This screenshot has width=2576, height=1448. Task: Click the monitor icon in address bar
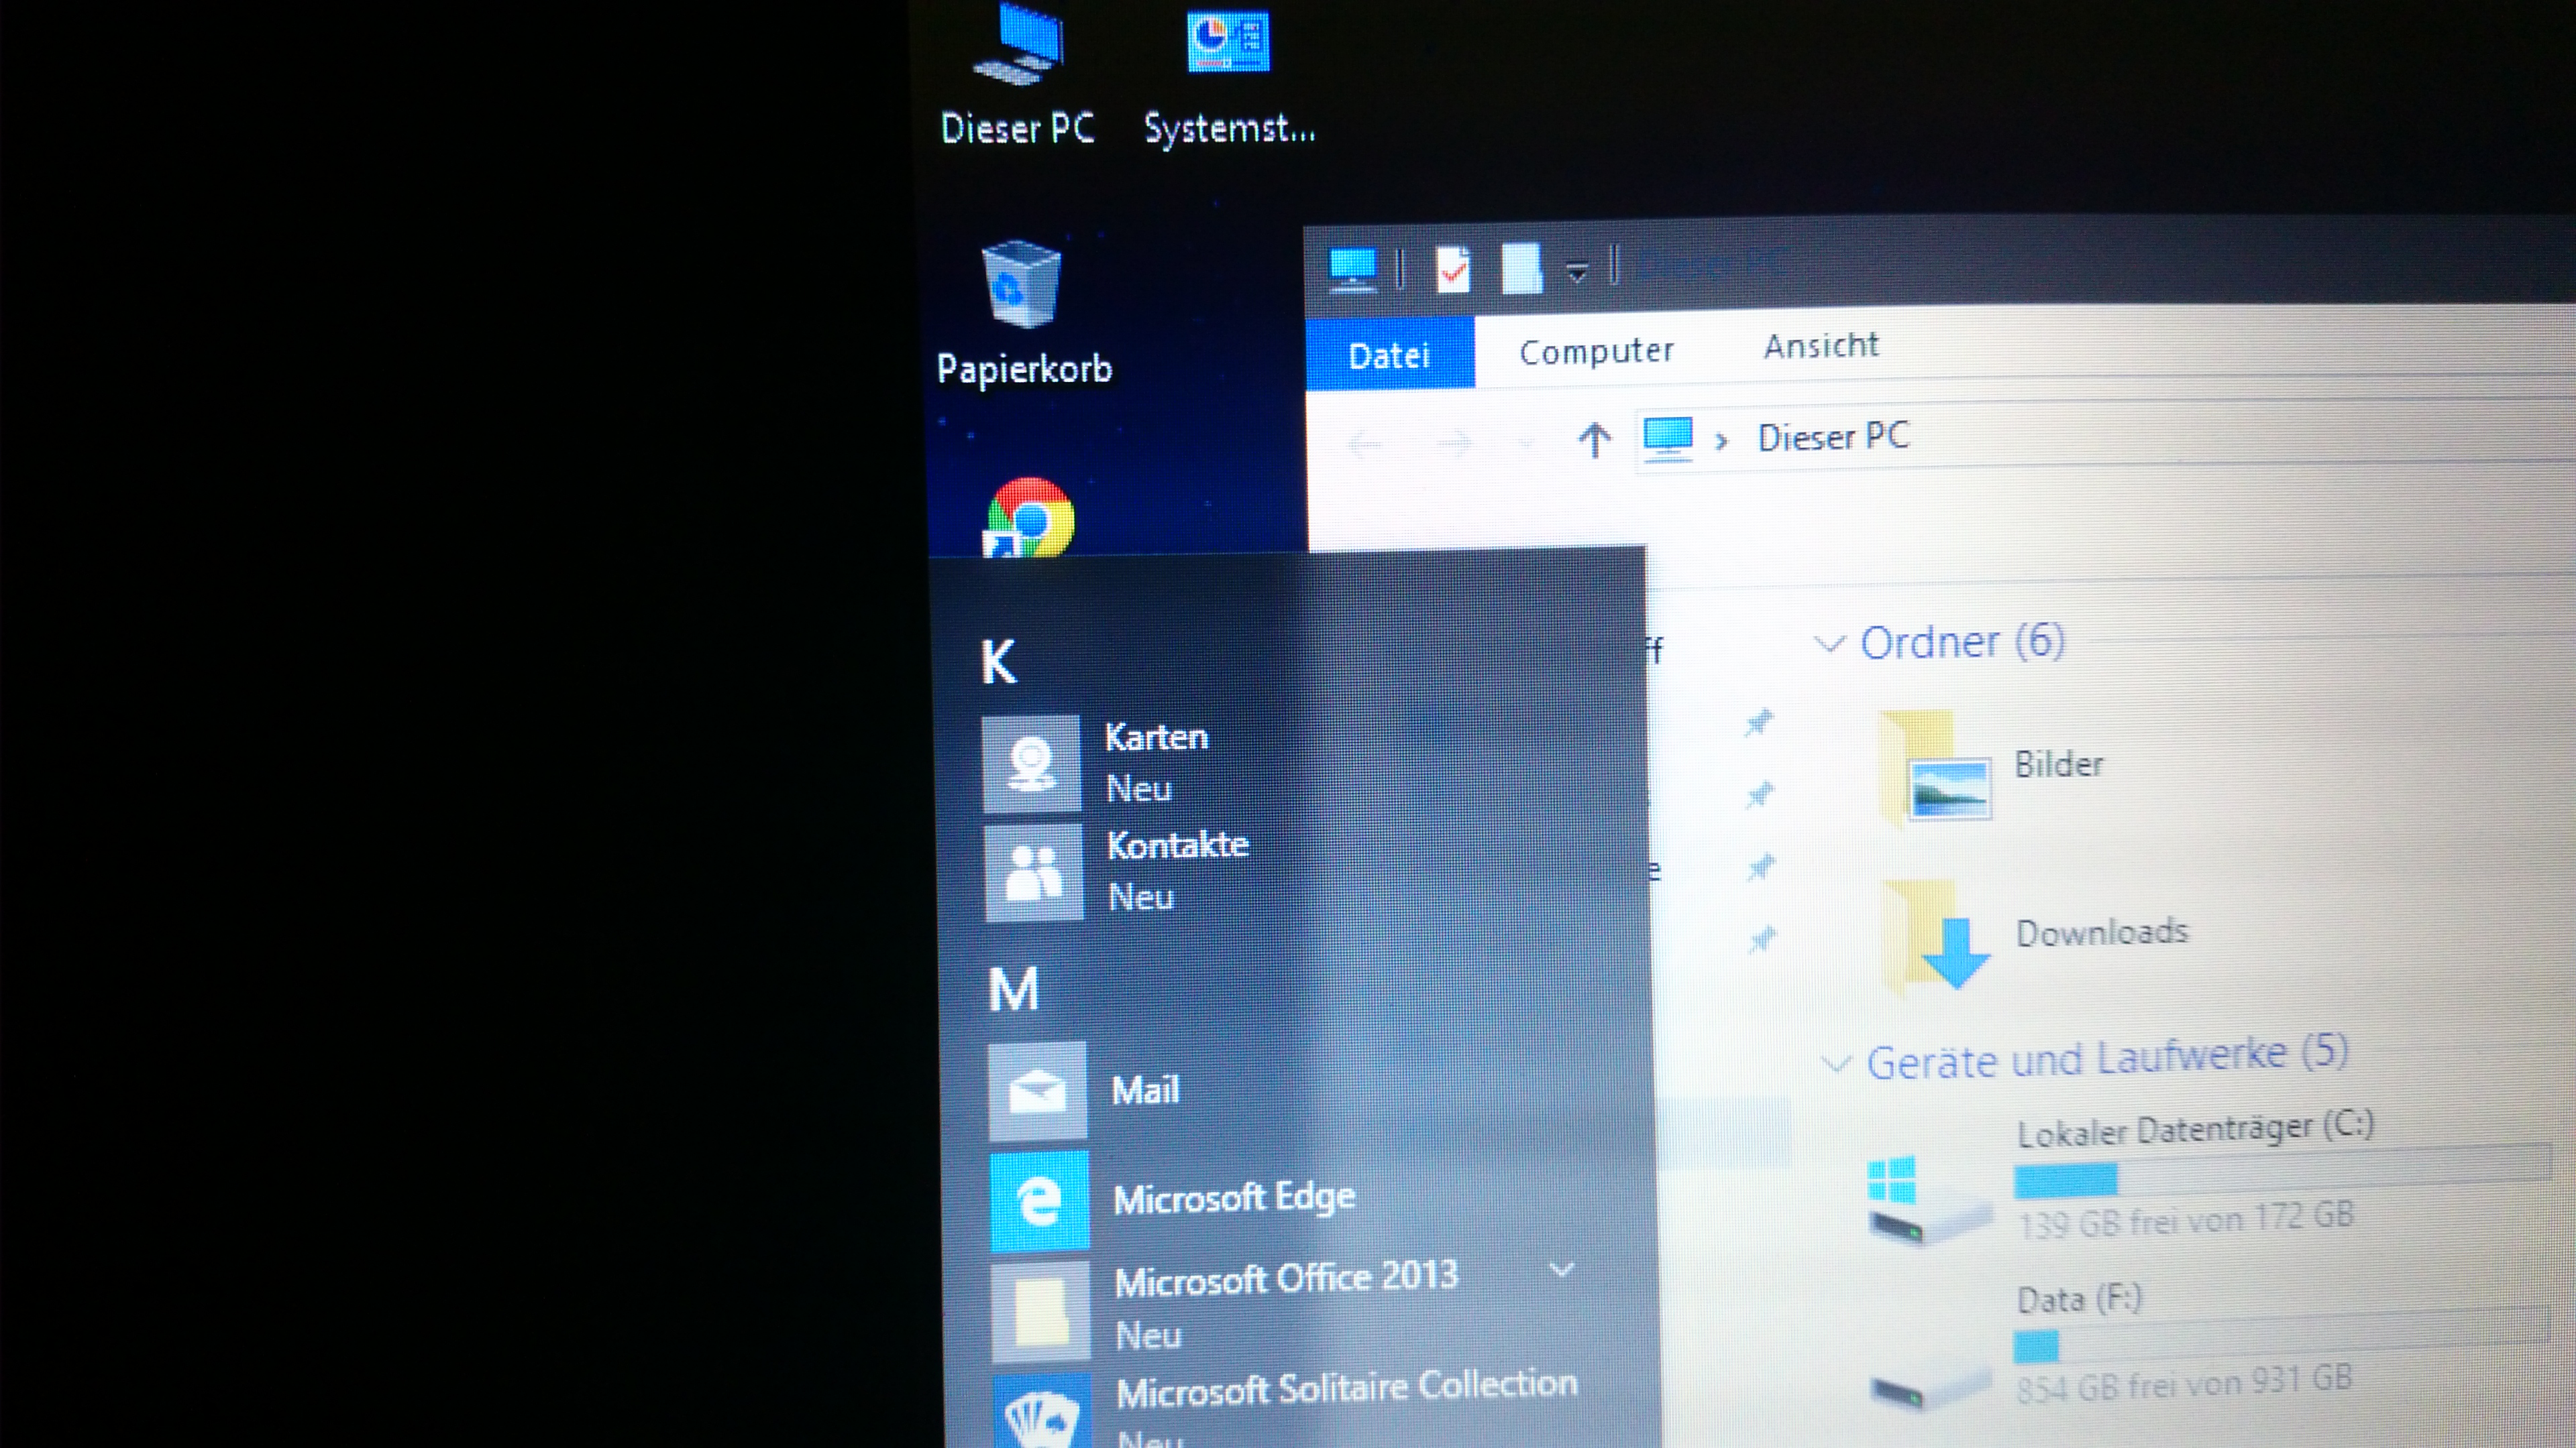click(1668, 438)
